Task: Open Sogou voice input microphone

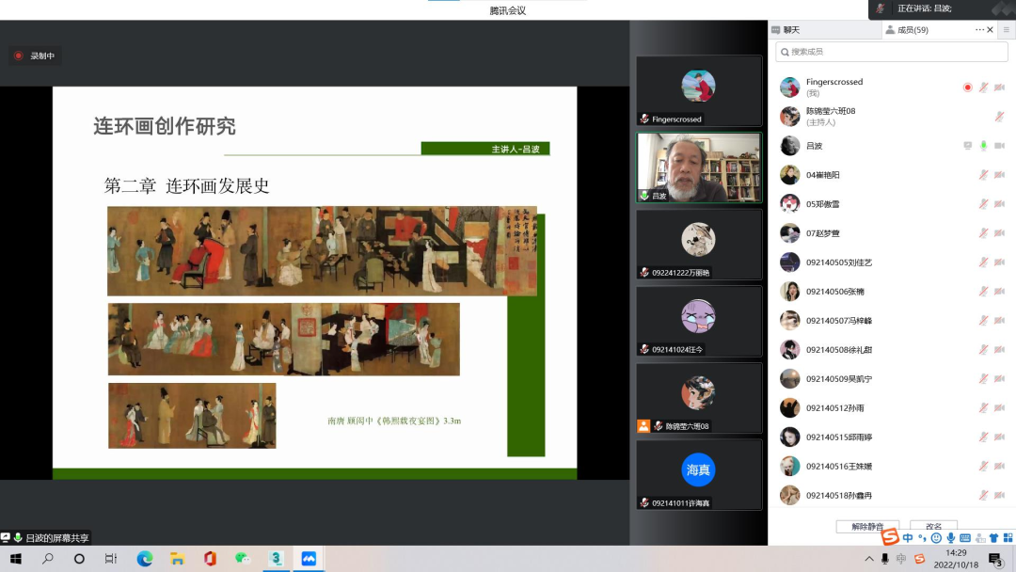Action: (x=951, y=538)
